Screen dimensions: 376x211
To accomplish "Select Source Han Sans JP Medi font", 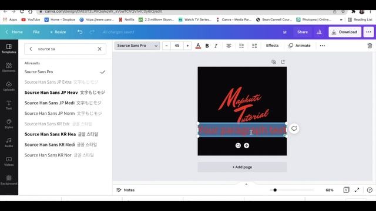I will point(65,103).
